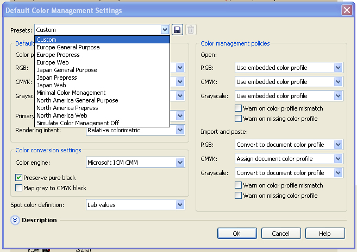Expand the Description section chevron
This screenshot has height=252, width=357.
click(x=14, y=220)
